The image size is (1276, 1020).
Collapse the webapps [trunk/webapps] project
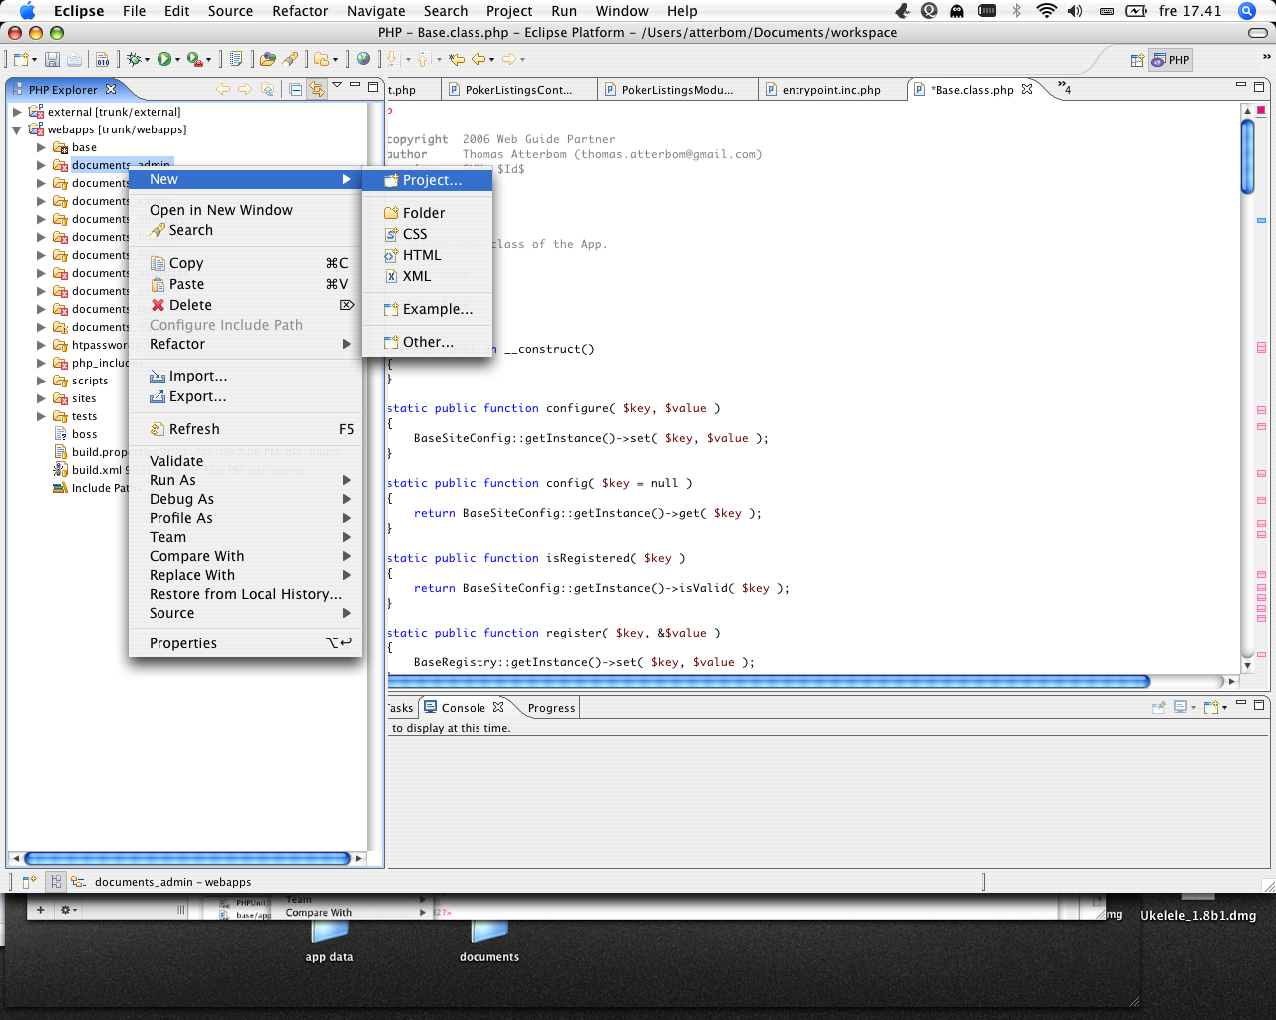[17, 129]
